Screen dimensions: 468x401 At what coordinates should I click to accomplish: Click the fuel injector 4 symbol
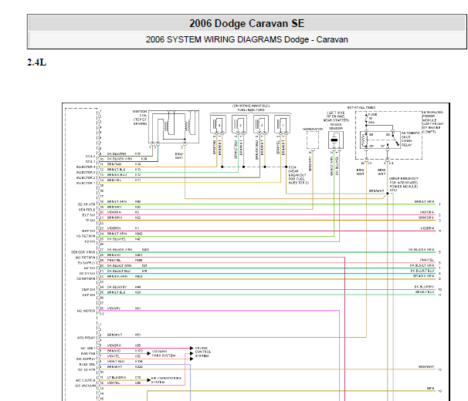click(218, 125)
